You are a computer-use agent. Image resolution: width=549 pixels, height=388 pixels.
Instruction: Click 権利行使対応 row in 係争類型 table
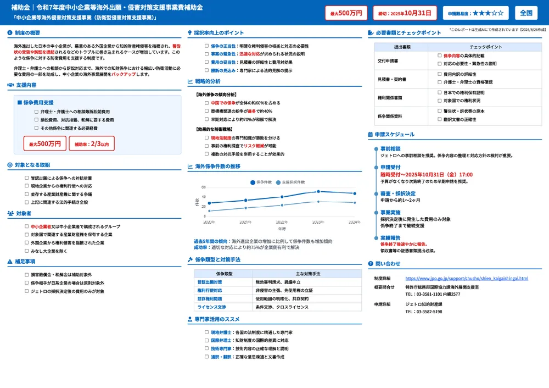(x=278, y=290)
